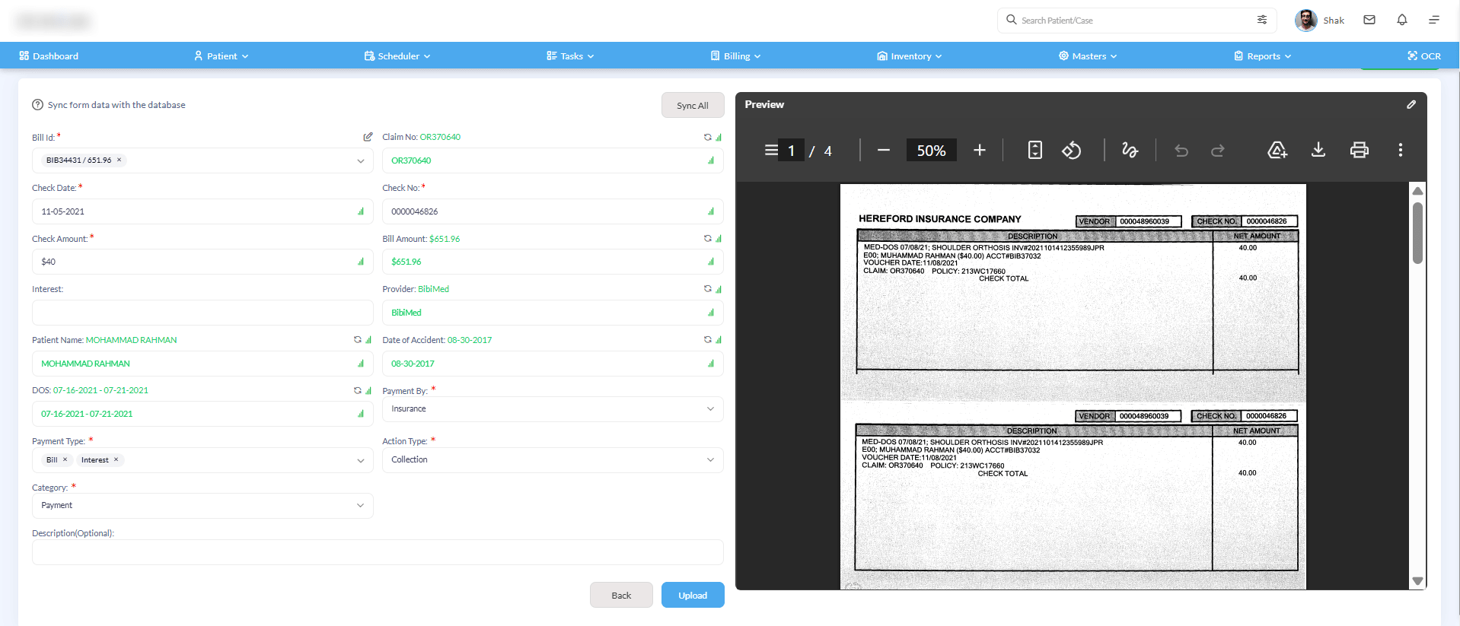Open the Action Type dropdown
Viewport: 1460px width, 626px height.
553,460
